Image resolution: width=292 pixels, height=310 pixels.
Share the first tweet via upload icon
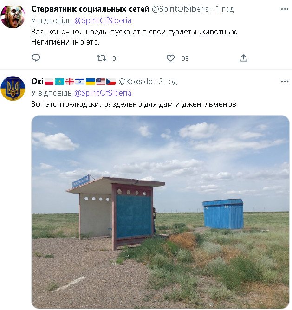click(x=243, y=58)
